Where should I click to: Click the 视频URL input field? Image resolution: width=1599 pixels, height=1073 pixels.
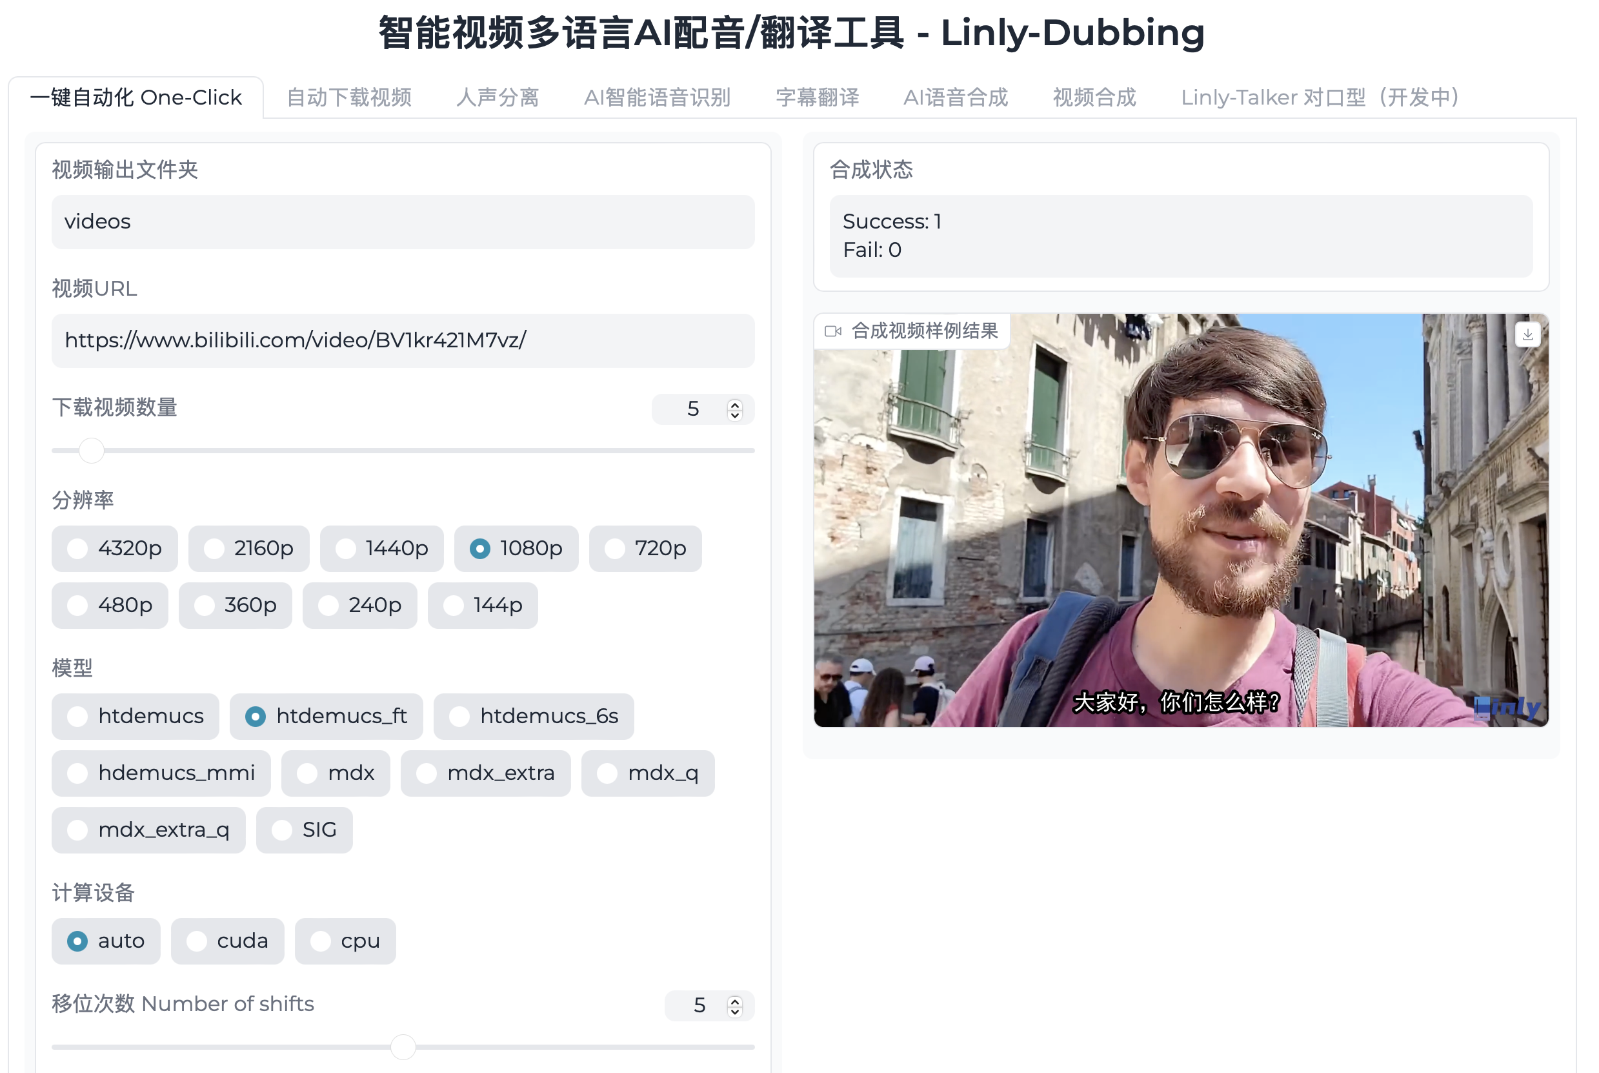pyautogui.click(x=402, y=341)
